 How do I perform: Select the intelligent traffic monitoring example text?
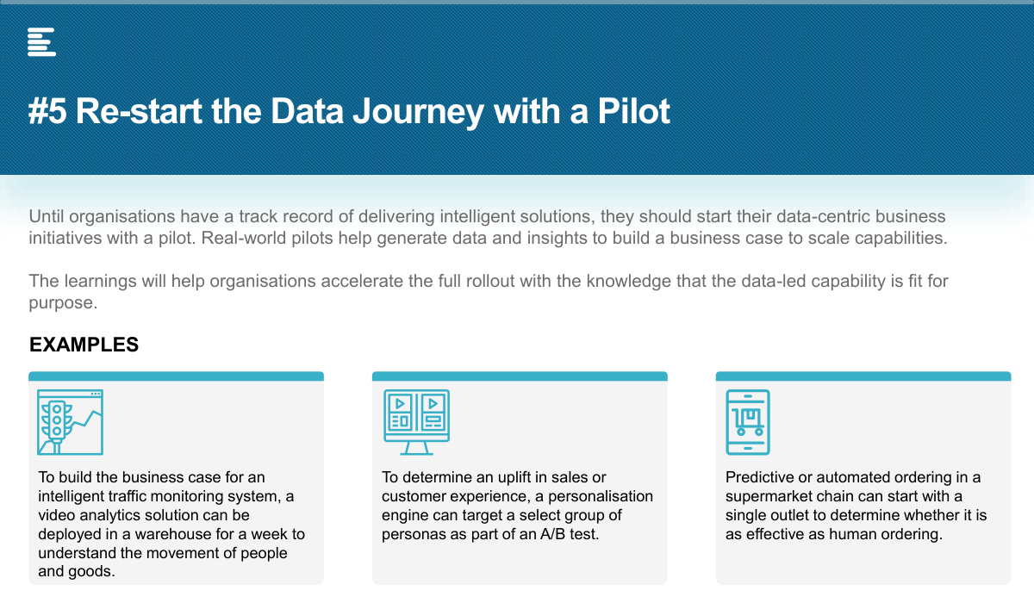tap(171, 525)
